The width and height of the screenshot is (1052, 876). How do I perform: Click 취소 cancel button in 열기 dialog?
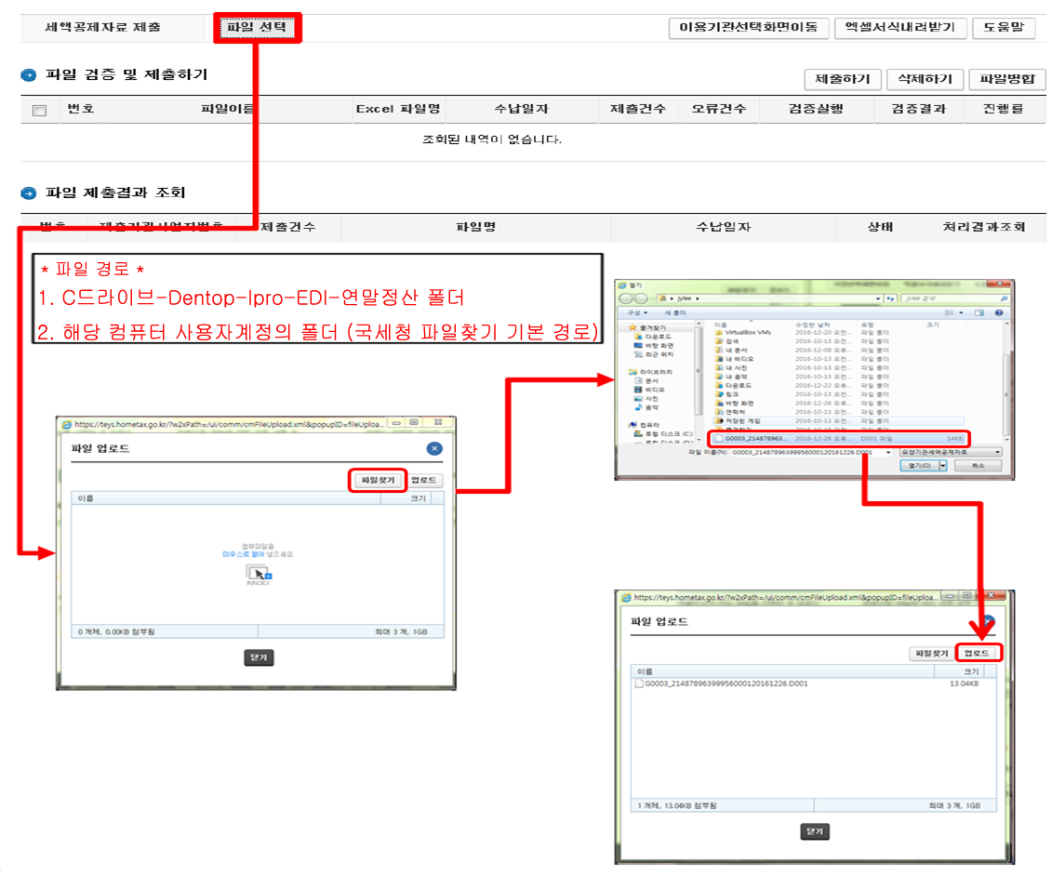point(979,466)
